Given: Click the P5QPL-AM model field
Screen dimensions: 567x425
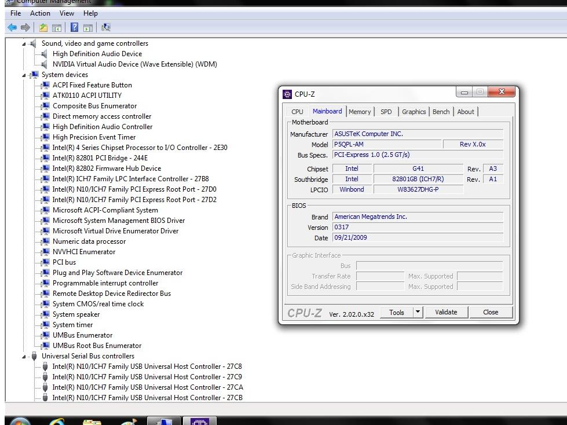Looking at the screenshot, I should (x=386, y=145).
